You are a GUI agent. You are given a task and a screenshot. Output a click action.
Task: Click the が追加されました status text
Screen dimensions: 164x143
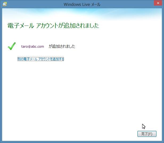pyautogui.click(x=62, y=46)
